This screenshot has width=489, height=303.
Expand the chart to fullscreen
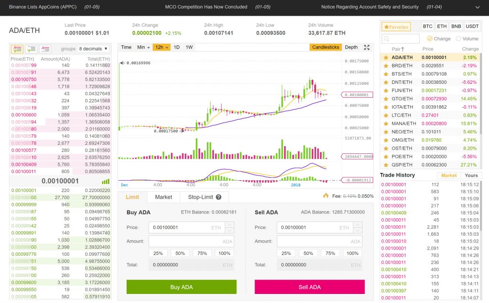(x=367, y=47)
